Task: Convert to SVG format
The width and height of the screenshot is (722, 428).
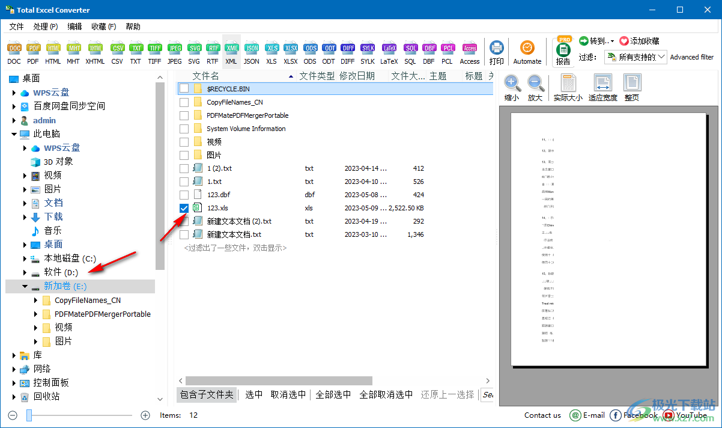Action: [x=194, y=53]
